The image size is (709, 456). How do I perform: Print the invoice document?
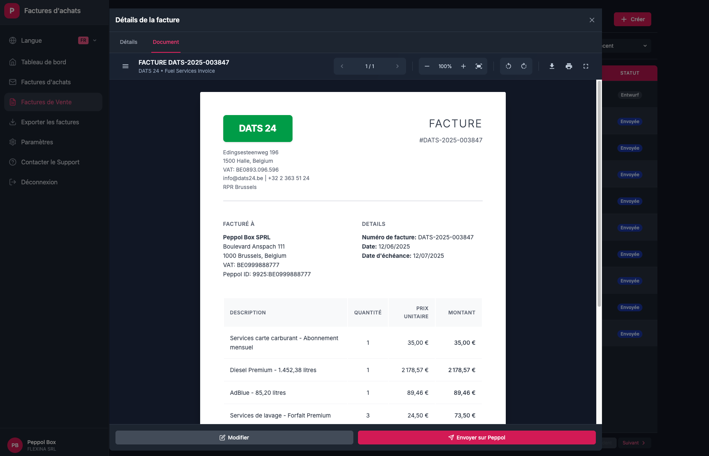[569, 66]
